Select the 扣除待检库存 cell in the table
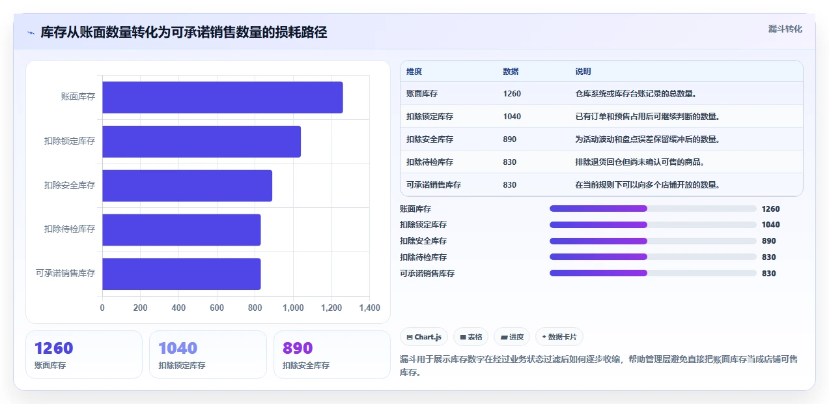829x404 pixels. click(x=430, y=162)
